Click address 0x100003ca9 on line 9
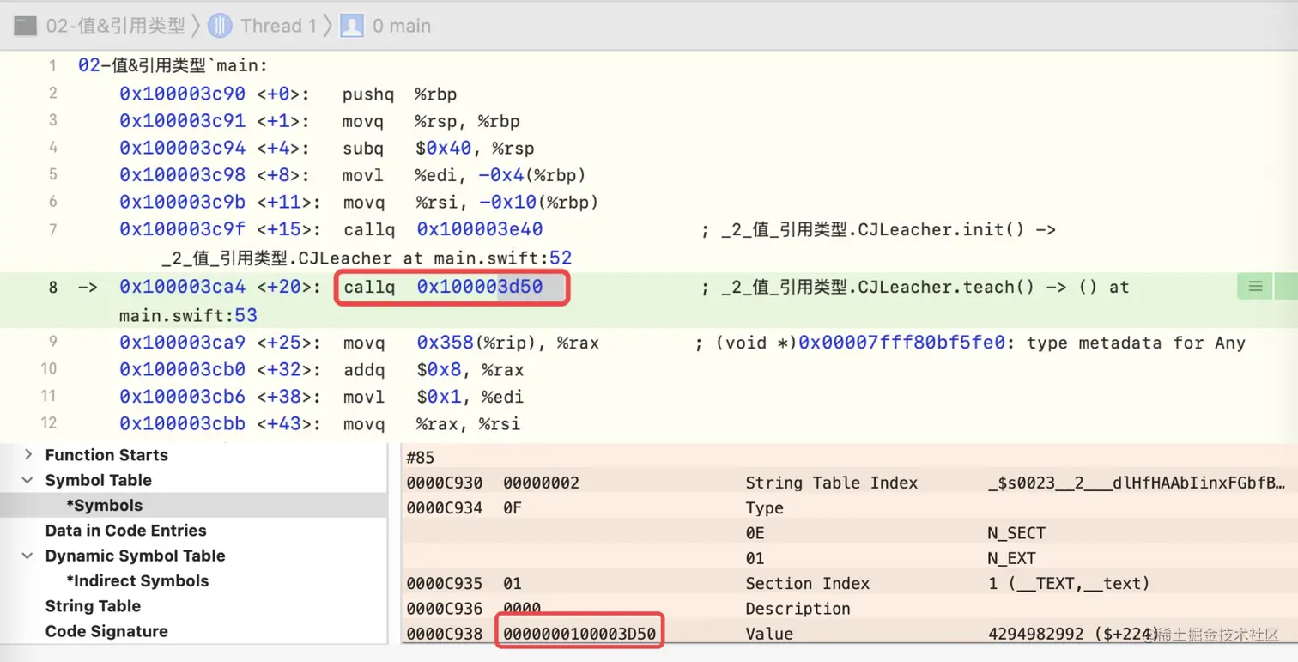Viewport: 1298px width, 662px height. tap(182, 343)
